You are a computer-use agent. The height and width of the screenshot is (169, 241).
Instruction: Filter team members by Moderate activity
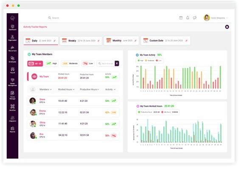pos(70,63)
